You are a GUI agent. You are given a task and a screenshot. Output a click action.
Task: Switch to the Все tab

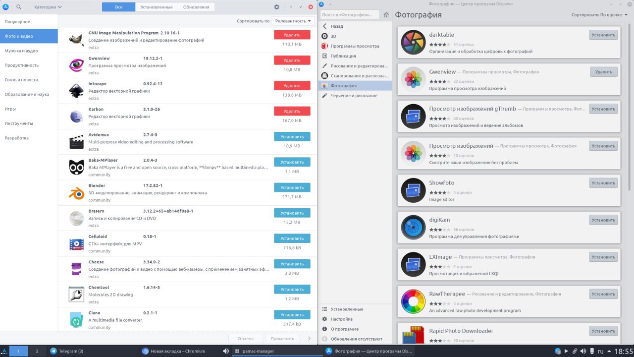(x=118, y=7)
